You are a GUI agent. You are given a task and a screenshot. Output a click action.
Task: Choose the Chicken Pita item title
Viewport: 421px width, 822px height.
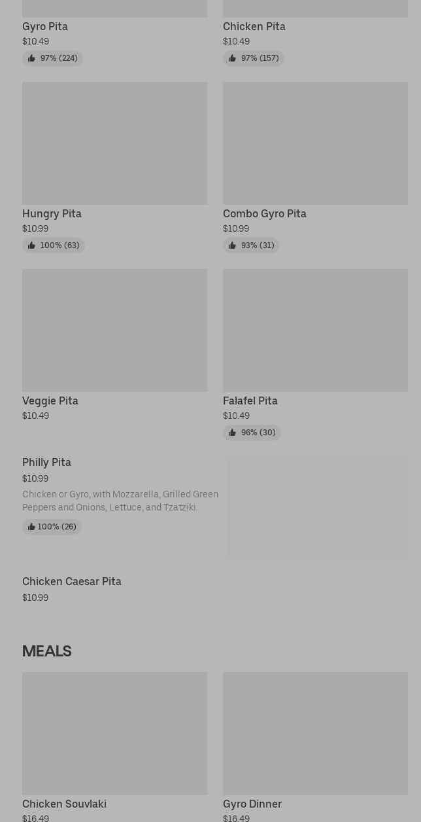[x=254, y=26]
